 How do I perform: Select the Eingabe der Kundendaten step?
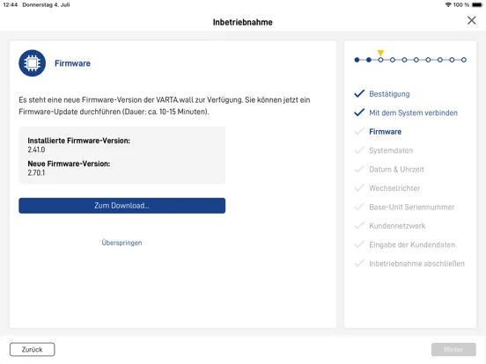pyautogui.click(x=412, y=244)
